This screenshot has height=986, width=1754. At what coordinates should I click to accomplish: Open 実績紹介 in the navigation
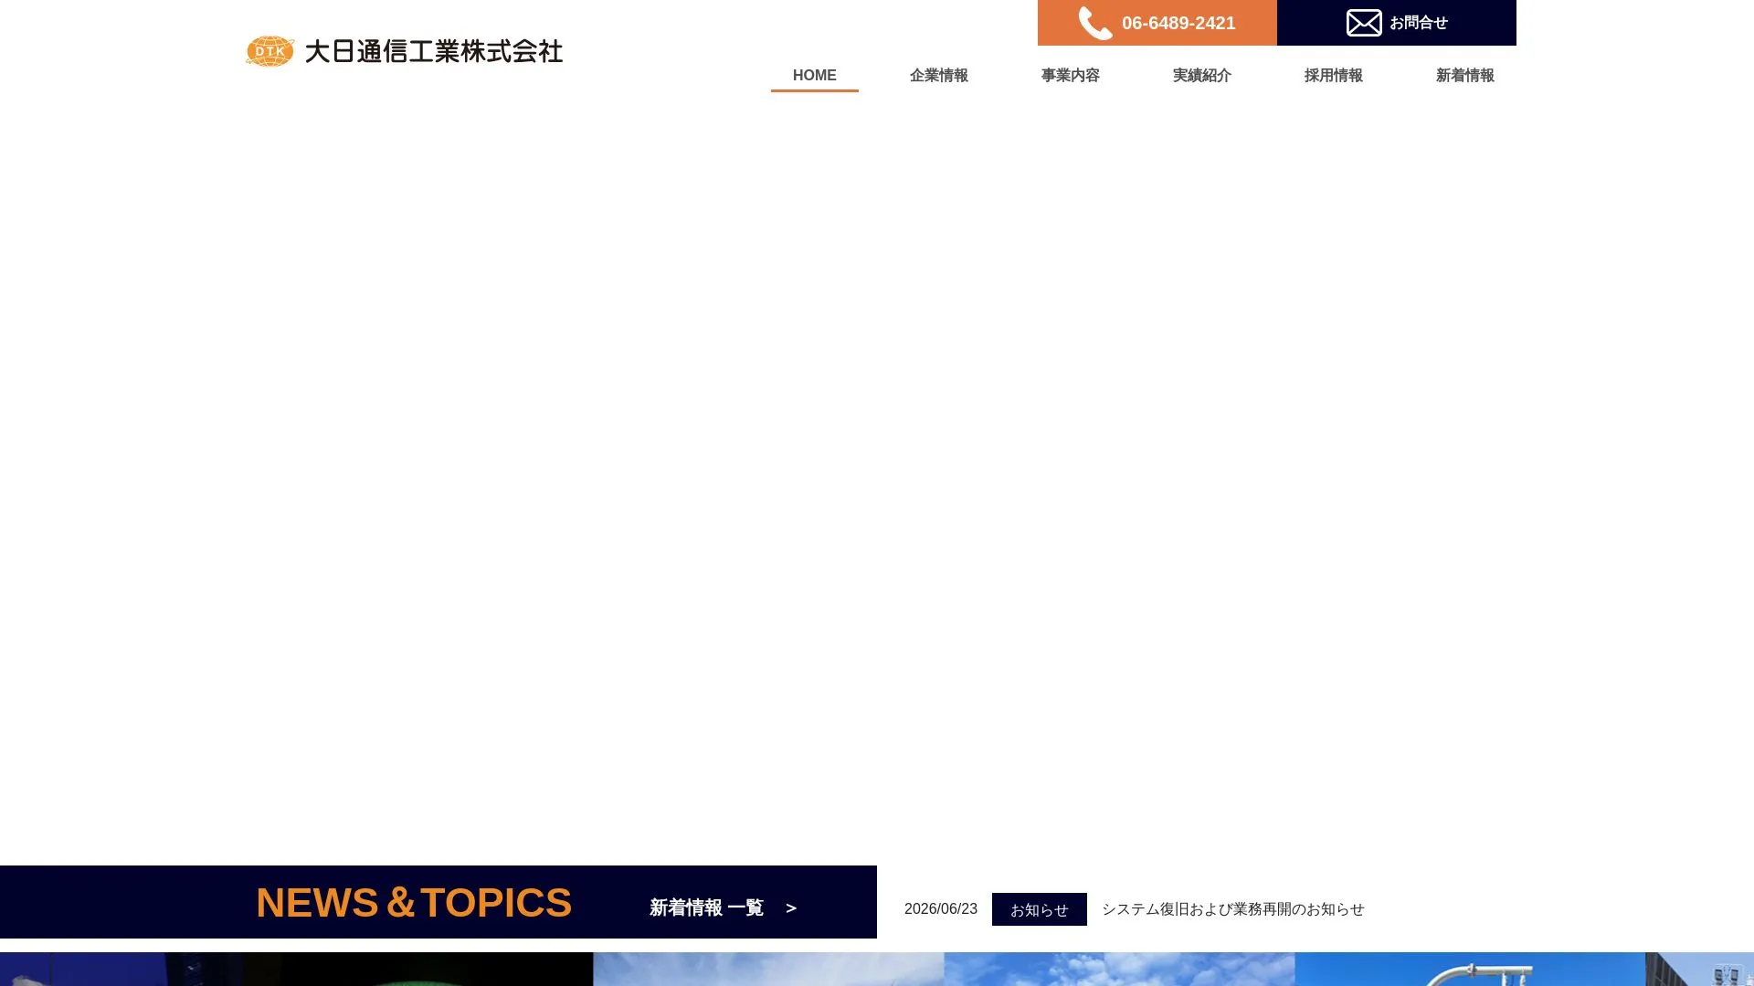(1202, 76)
